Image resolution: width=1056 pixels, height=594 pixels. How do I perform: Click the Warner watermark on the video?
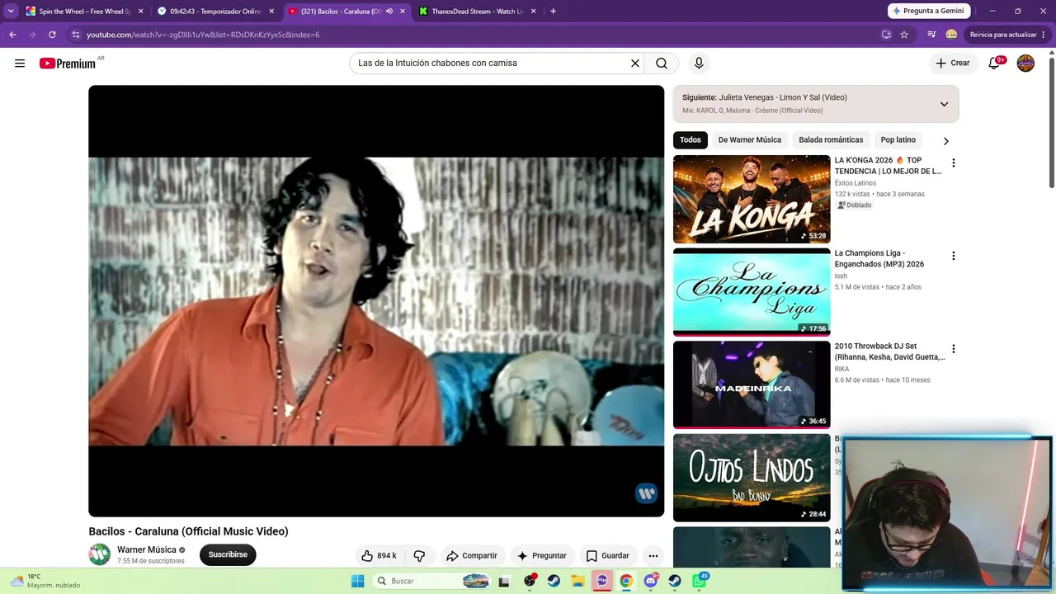[646, 493]
